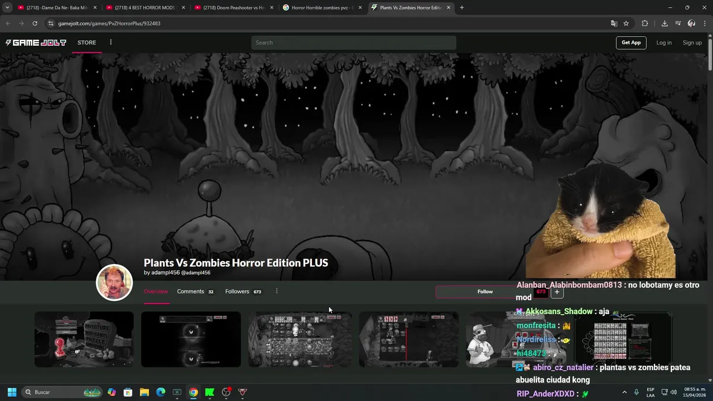Open the Game Jolt header more-options dots
The height and width of the screenshot is (401, 713).
[111, 42]
